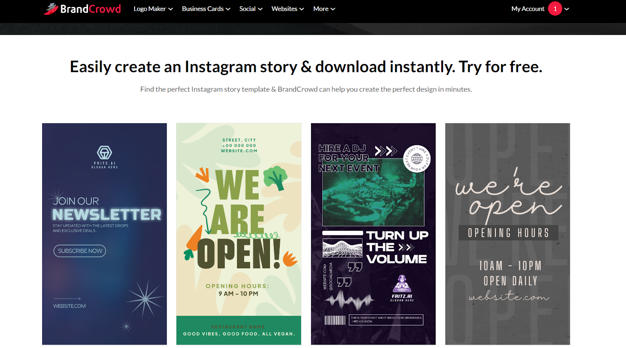
Task: Click the BrandCrowd logo
Action: click(x=83, y=9)
